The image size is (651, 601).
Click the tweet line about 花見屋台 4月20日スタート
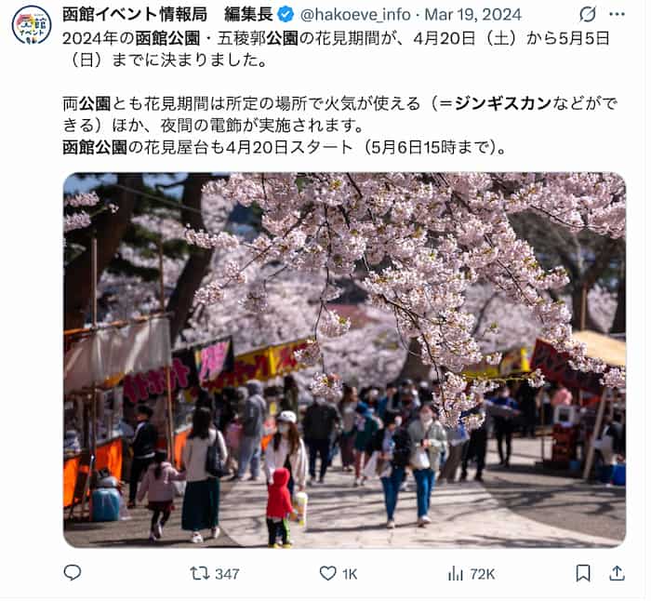click(x=285, y=147)
